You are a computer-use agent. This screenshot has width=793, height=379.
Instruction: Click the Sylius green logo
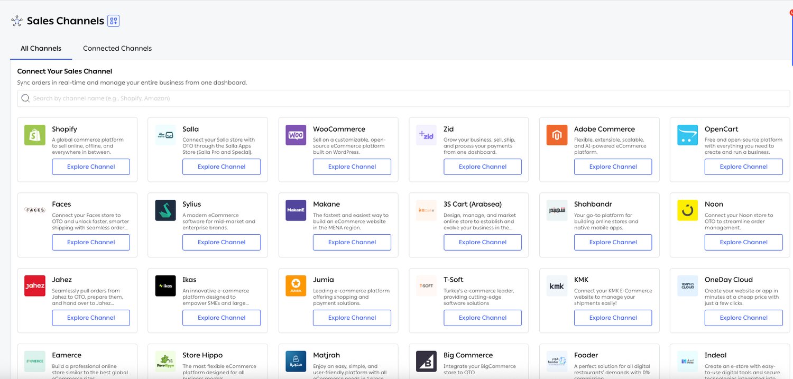165,210
